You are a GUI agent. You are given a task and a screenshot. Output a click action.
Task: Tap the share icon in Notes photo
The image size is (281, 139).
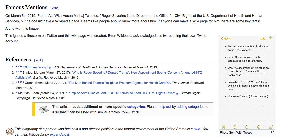(x=271, y=38)
